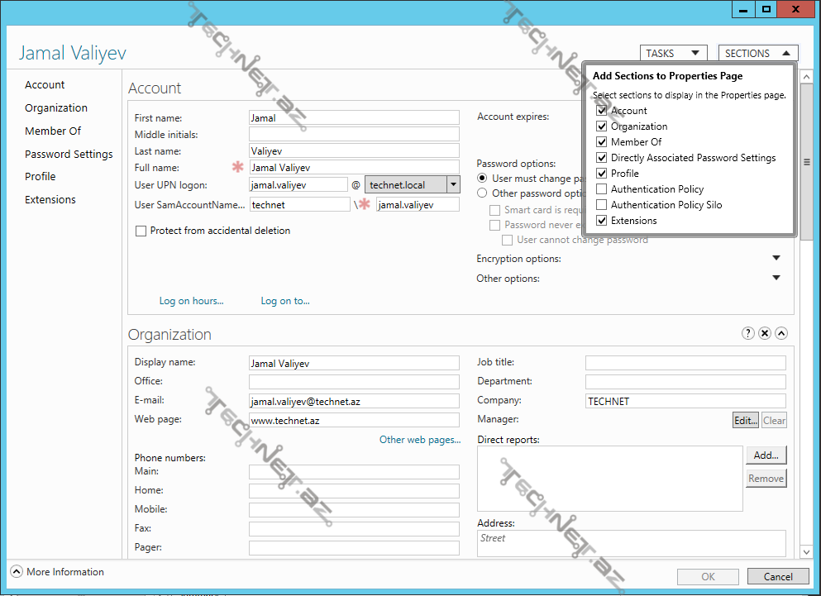This screenshot has height=596, width=821.
Task: Click Add beside the Direct reports box
Action: pyautogui.click(x=766, y=455)
